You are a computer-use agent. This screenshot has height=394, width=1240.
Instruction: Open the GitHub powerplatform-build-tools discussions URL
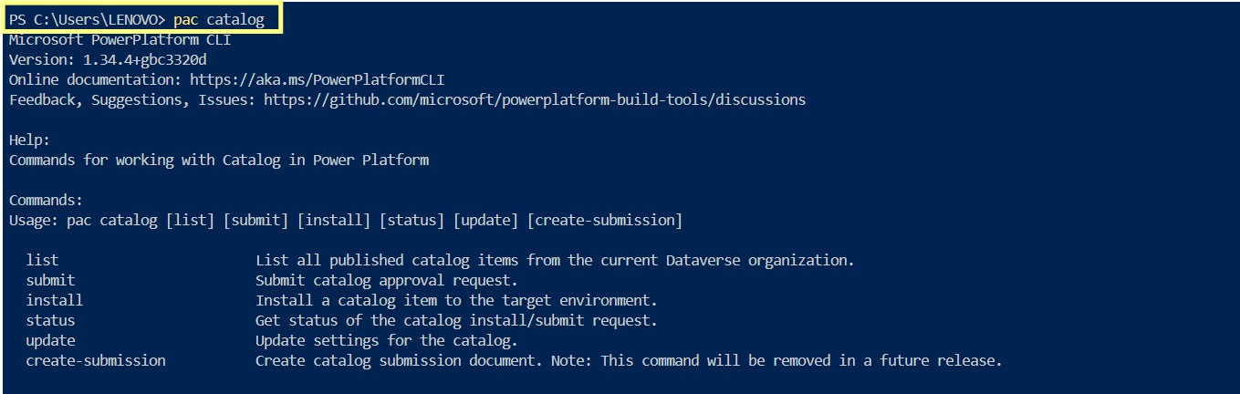point(535,99)
